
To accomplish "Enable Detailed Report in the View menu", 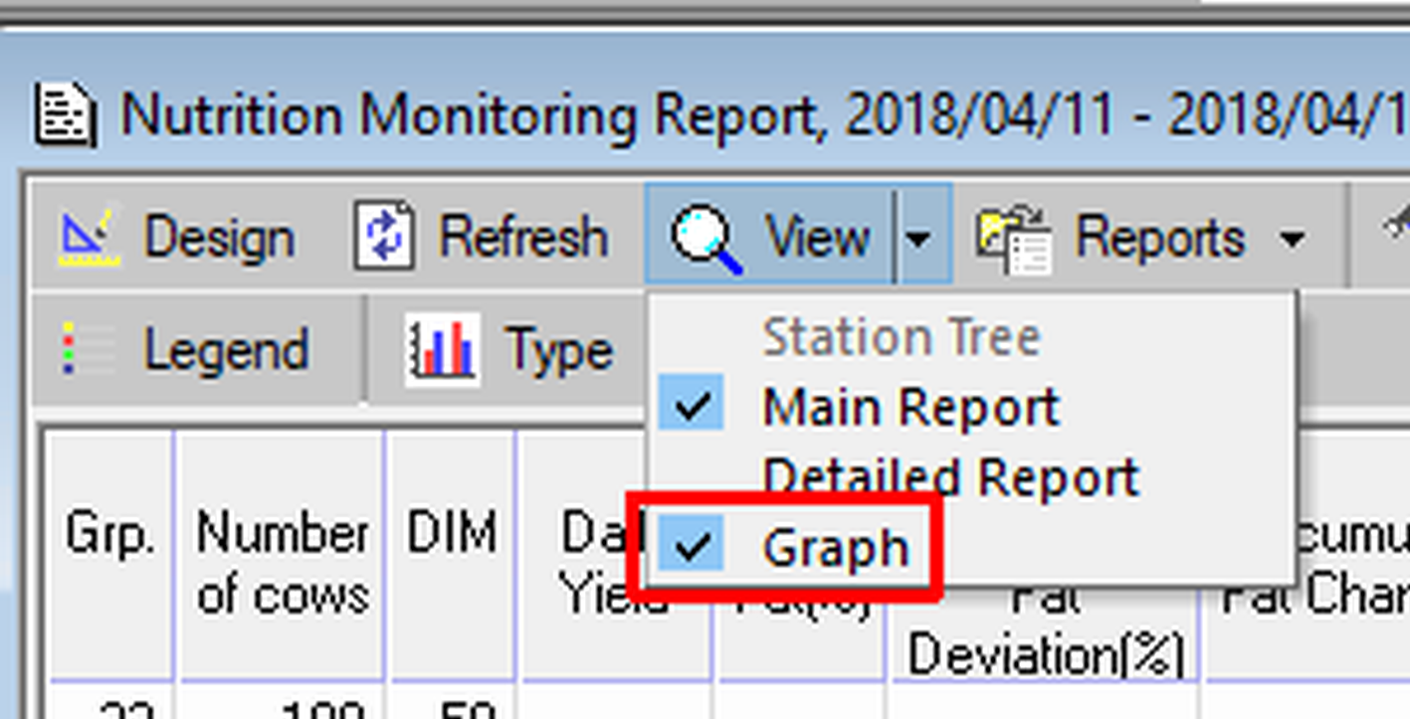I will coord(949,477).
